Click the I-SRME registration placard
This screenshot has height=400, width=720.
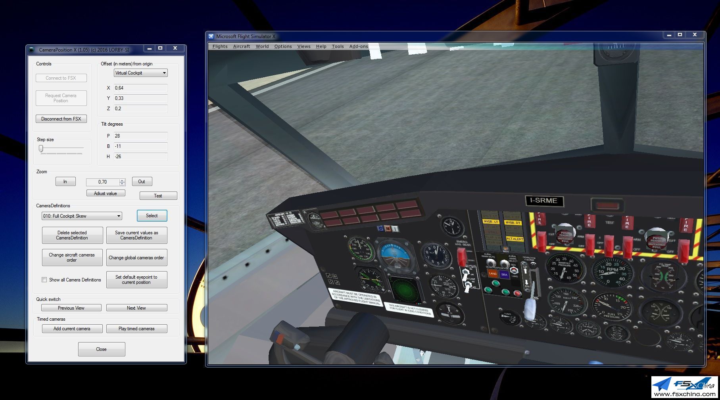tap(544, 201)
